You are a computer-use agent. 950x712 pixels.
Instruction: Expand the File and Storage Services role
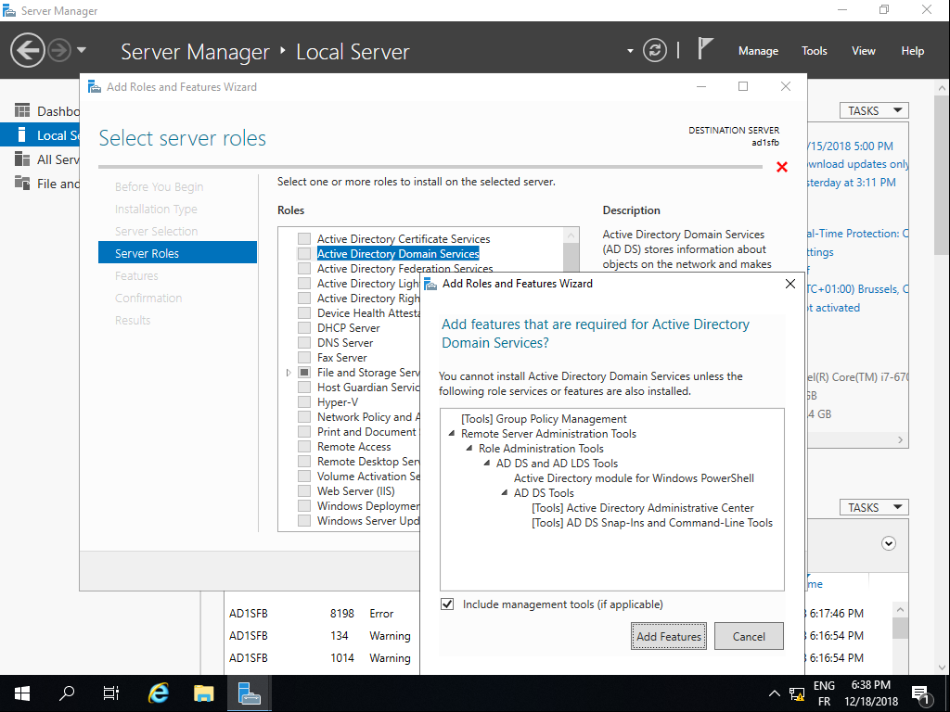tap(289, 373)
